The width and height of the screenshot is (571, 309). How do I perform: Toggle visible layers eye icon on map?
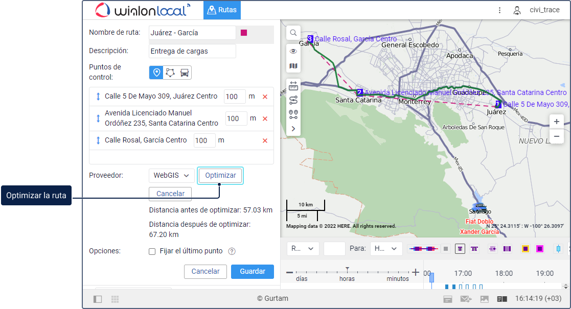(293, 51)
